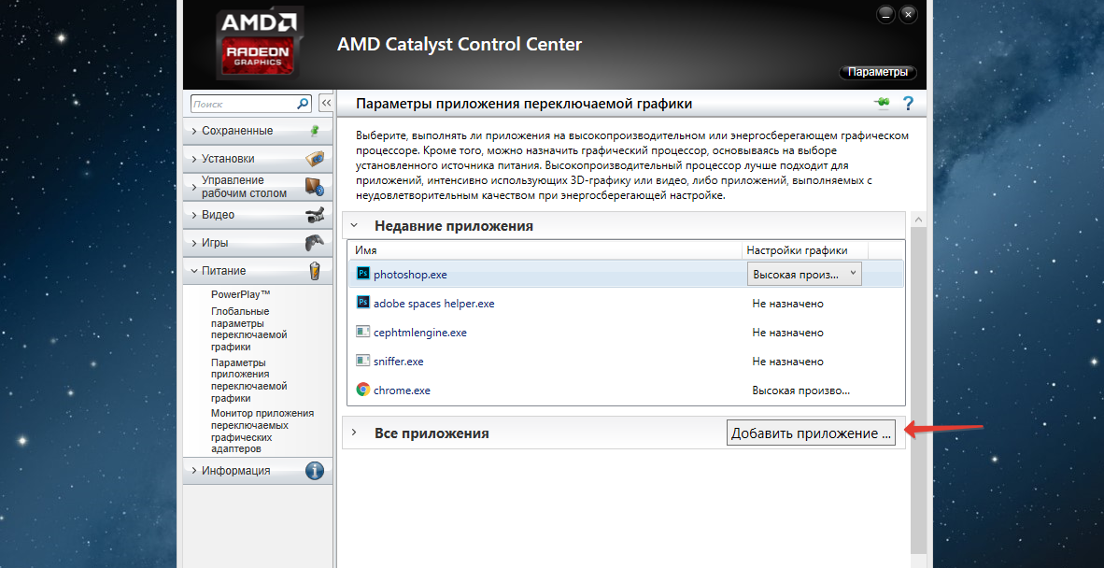Screen dimensions: 1104x568
Task: Close the Catalyst Control Center window
Action: (x=908, y=13)
